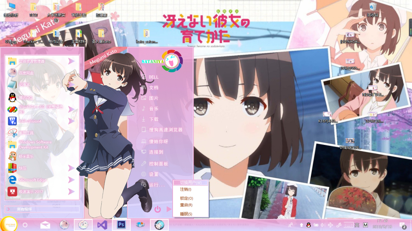Expand 极速演示 2017 jump list arrow
Screen dimensions: 412x231
(71, 192)
